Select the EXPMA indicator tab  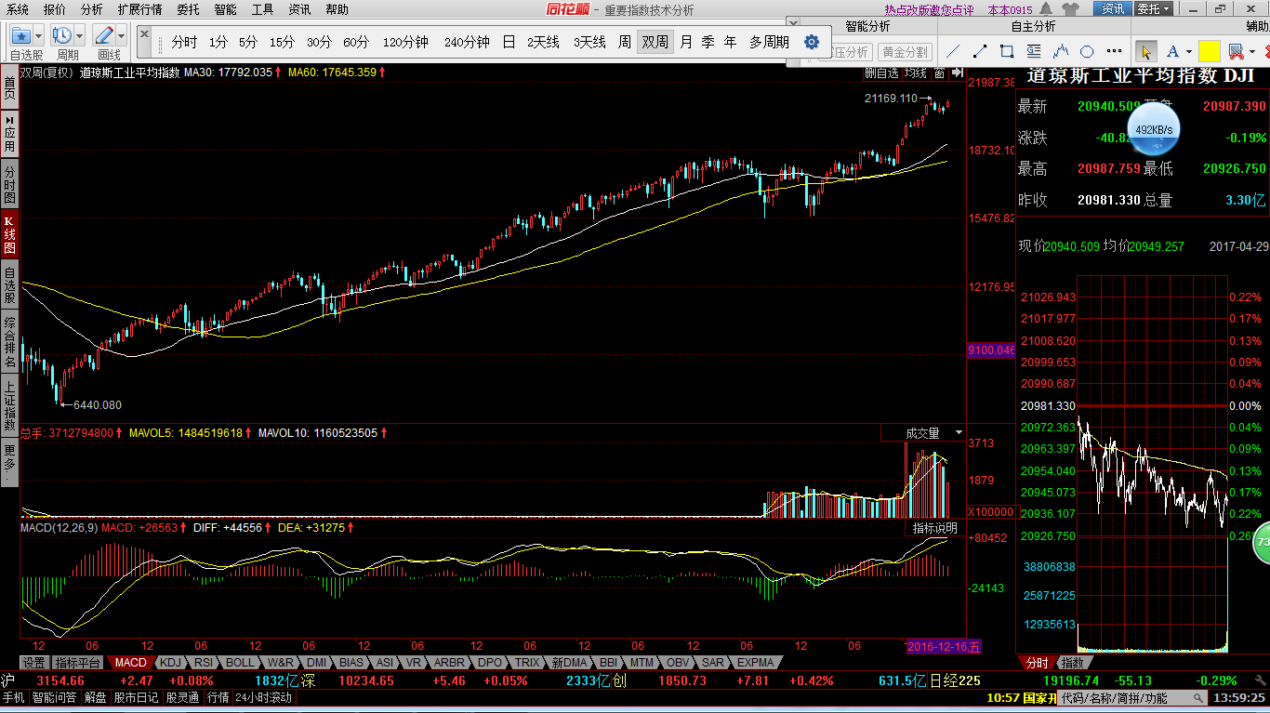tap(754, 663)
